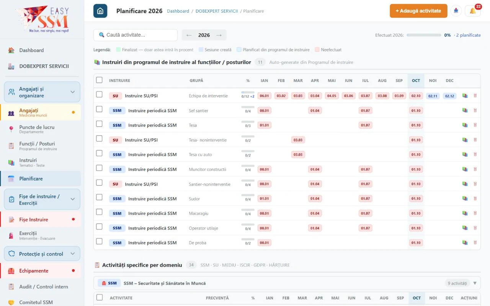Click the books icon in Santier-nonintervenţie row
The image size is (490, 306).
[x=465, y=184]
